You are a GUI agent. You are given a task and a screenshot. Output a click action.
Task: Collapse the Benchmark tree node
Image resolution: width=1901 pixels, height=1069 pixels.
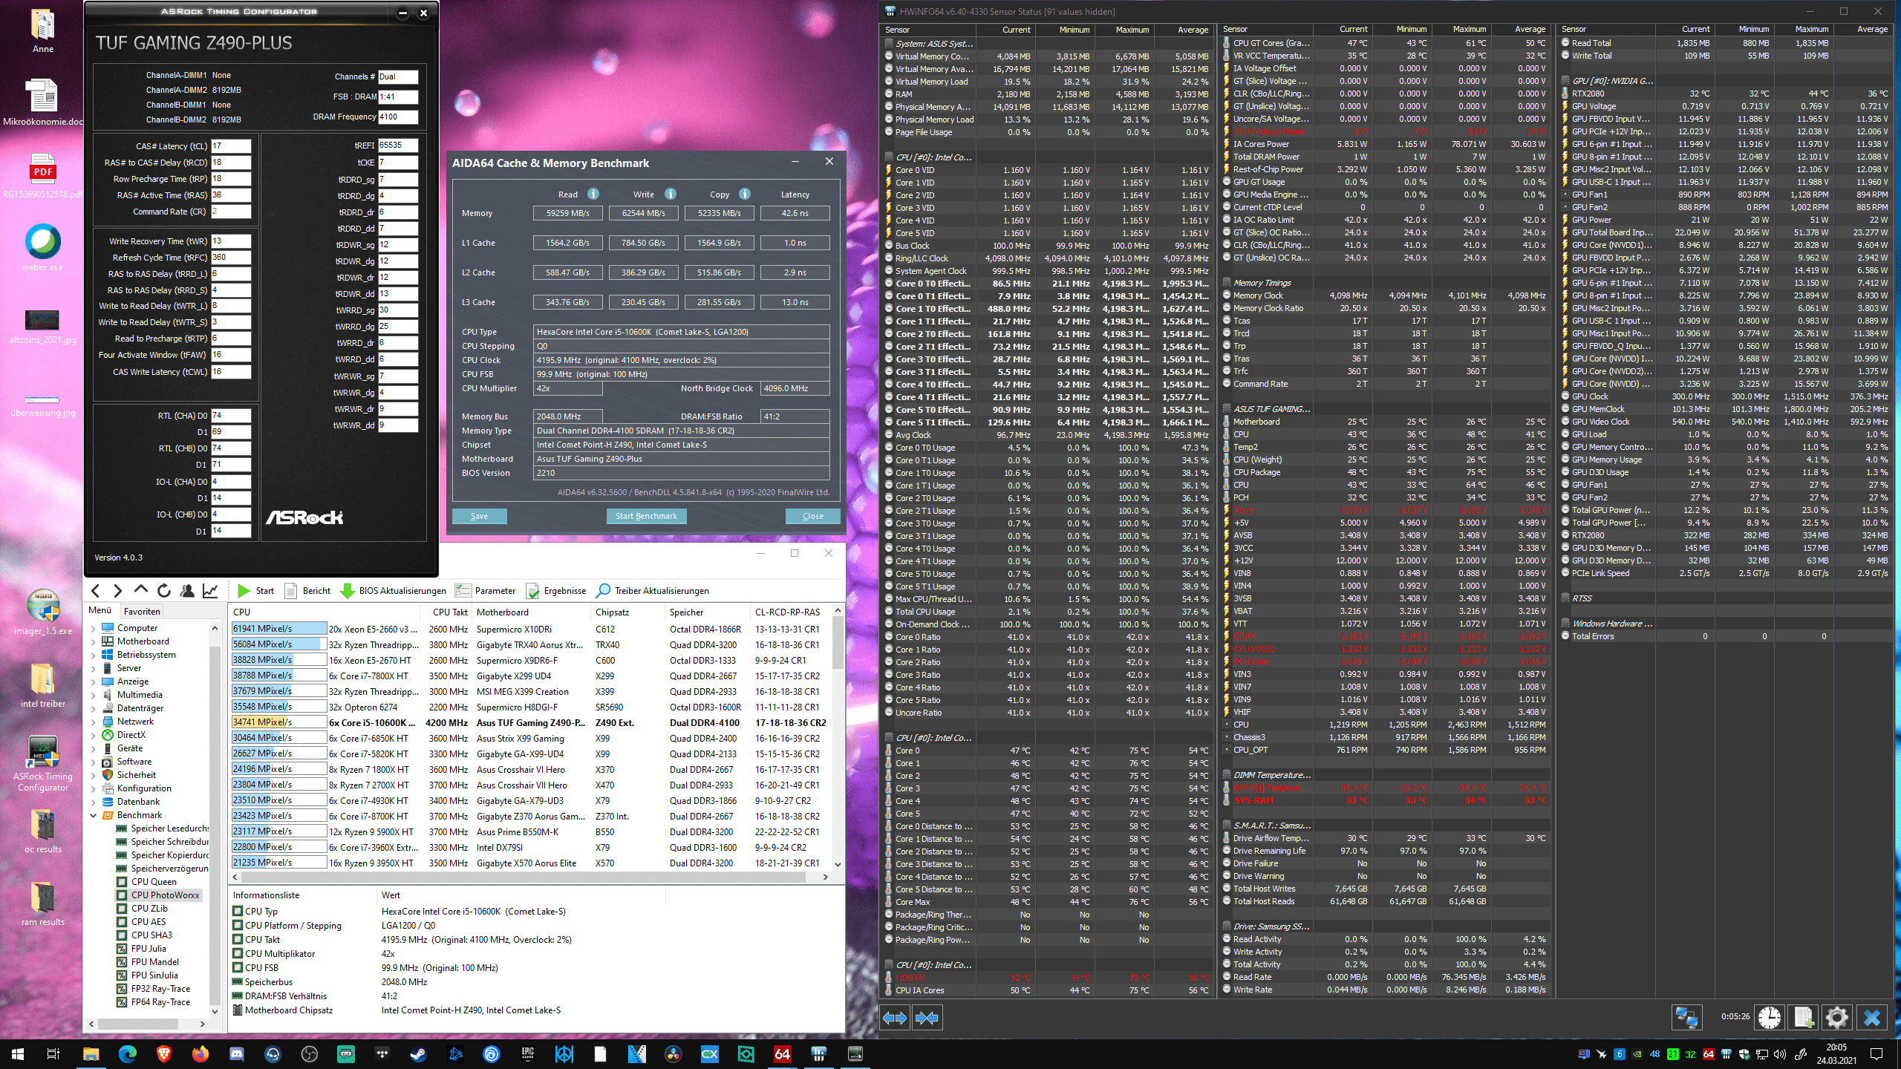[x=94, y=815]
